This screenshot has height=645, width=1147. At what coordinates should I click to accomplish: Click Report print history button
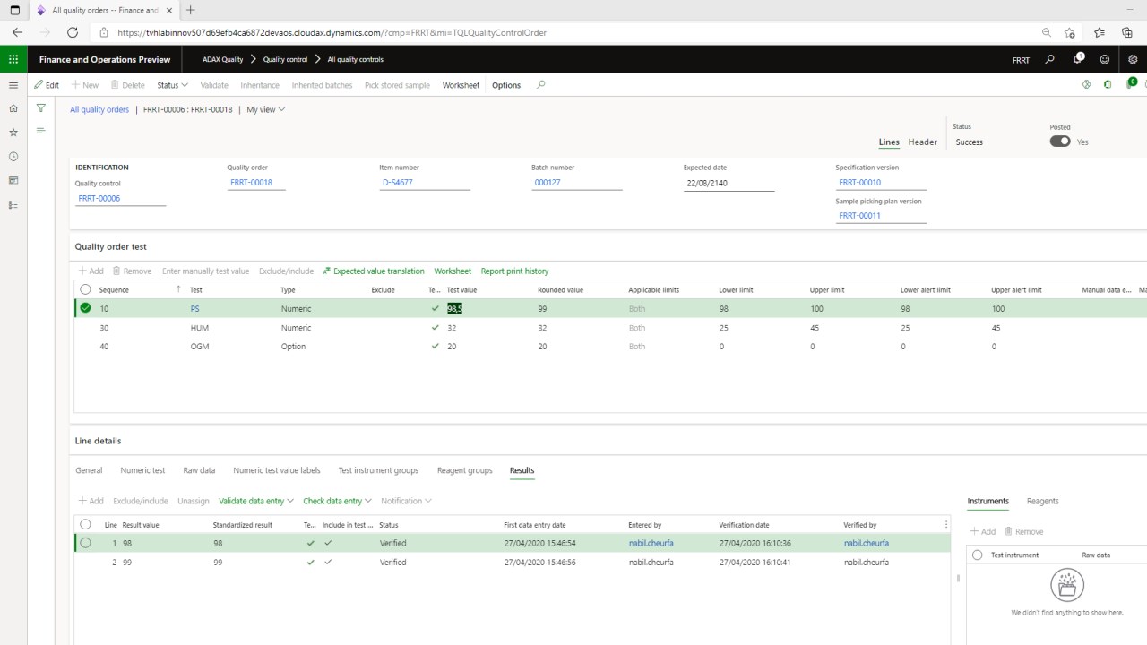click(x=514, y=271)
